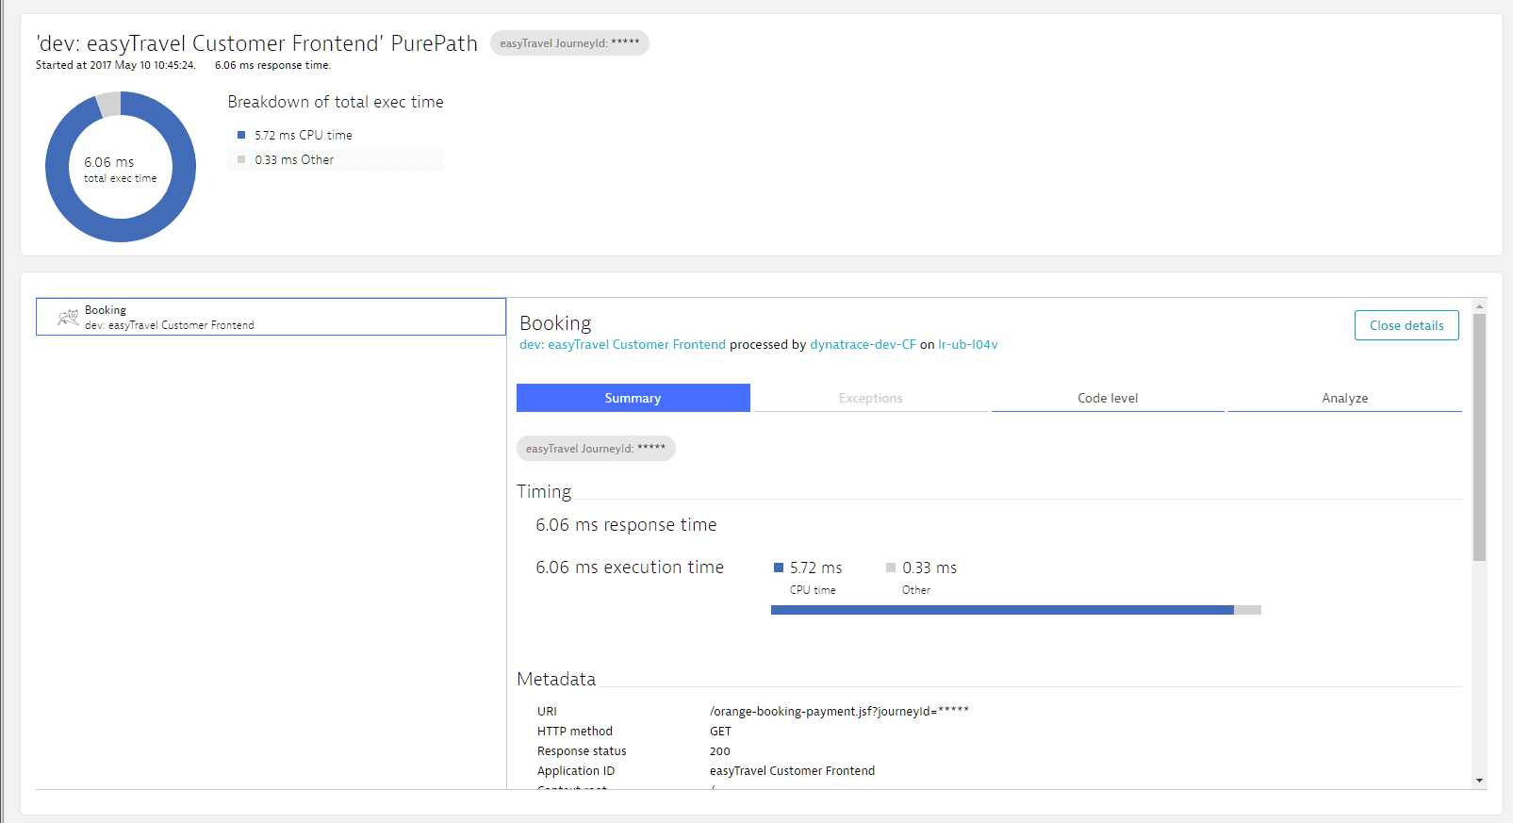Switch to the Exceptions tab
1513x823 pixels.
[x=870, y=398]
